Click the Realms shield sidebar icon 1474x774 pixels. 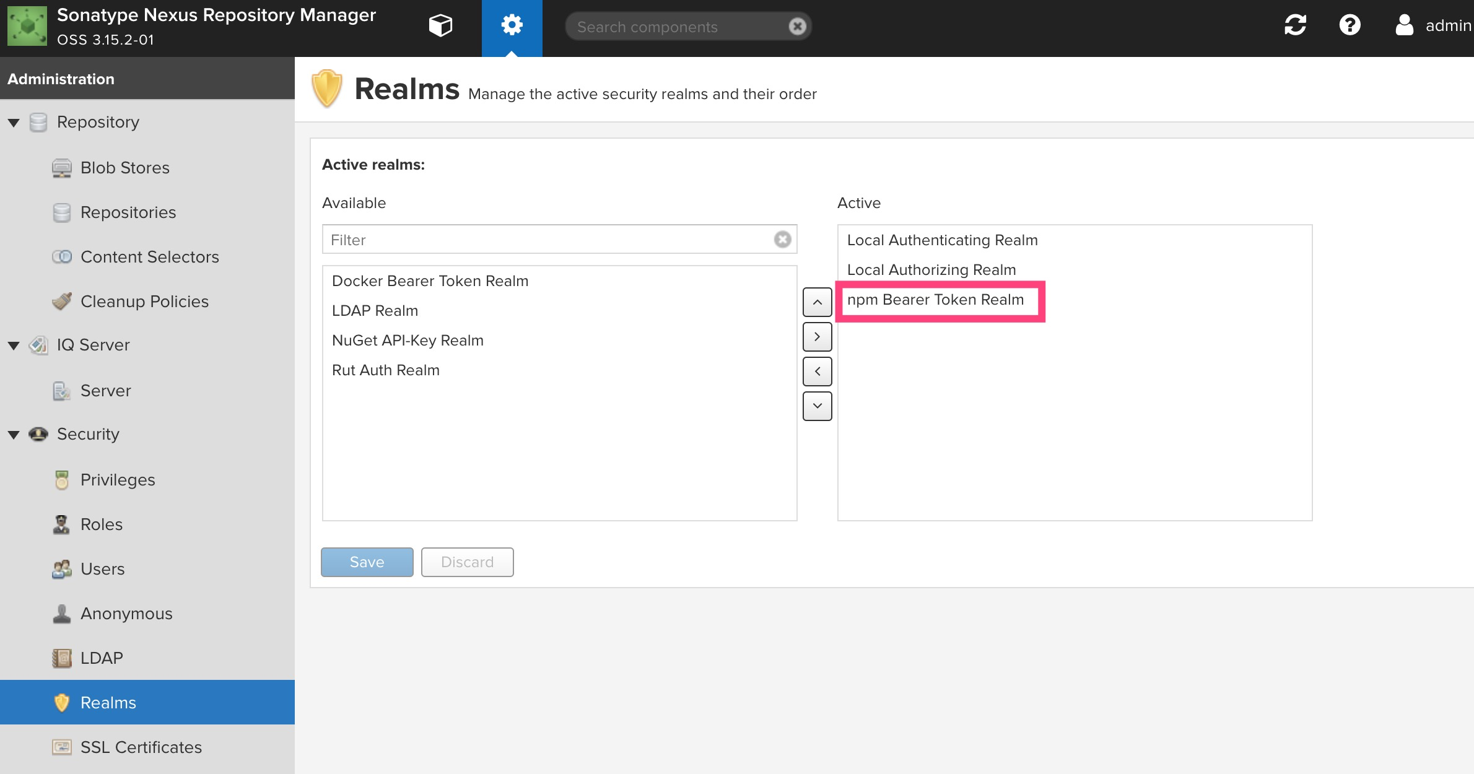[x=61, y=702]
